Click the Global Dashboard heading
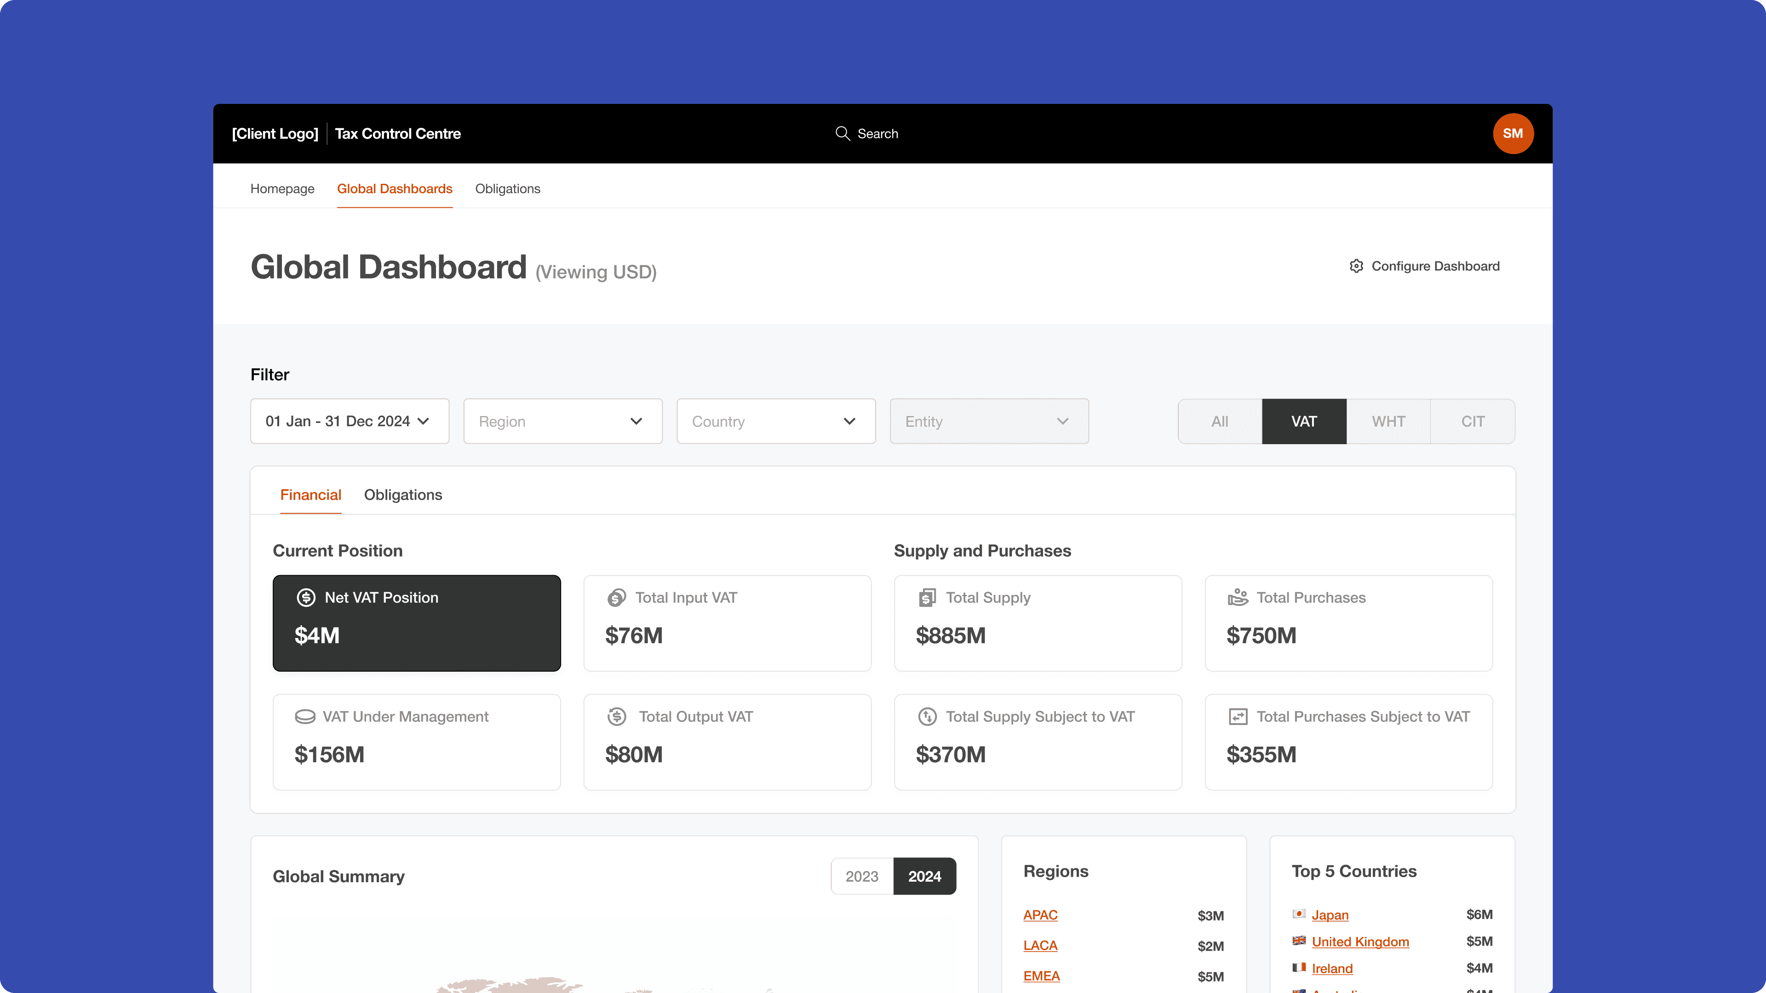Image resolution: width=1766 pixels, height=993 pixels. coord(388,267)
